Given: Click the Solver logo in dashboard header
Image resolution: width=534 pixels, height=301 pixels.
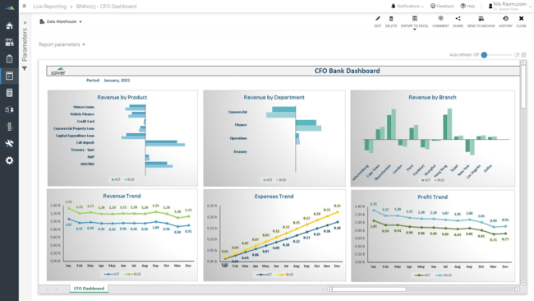Looking at the screenshot, I should click(58, 72).
